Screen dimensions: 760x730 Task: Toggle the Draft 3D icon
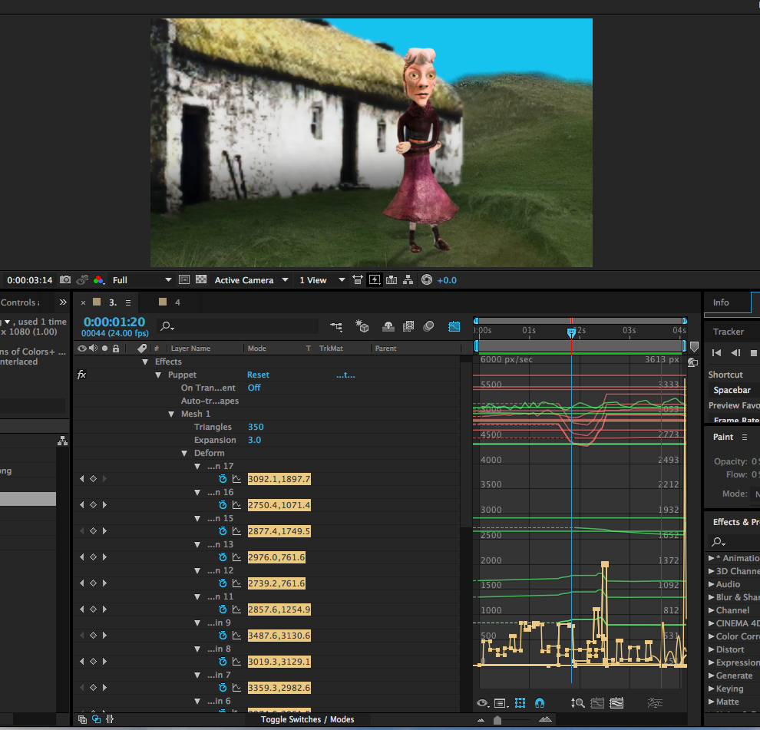pyautogui.click(x=362, y=326)
